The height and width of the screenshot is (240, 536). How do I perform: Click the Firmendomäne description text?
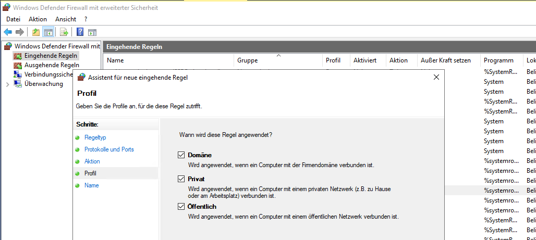point(281,165)
